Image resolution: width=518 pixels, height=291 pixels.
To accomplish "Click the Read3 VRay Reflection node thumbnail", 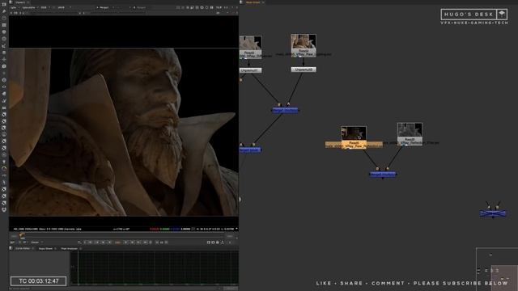I will coord(410,130).
